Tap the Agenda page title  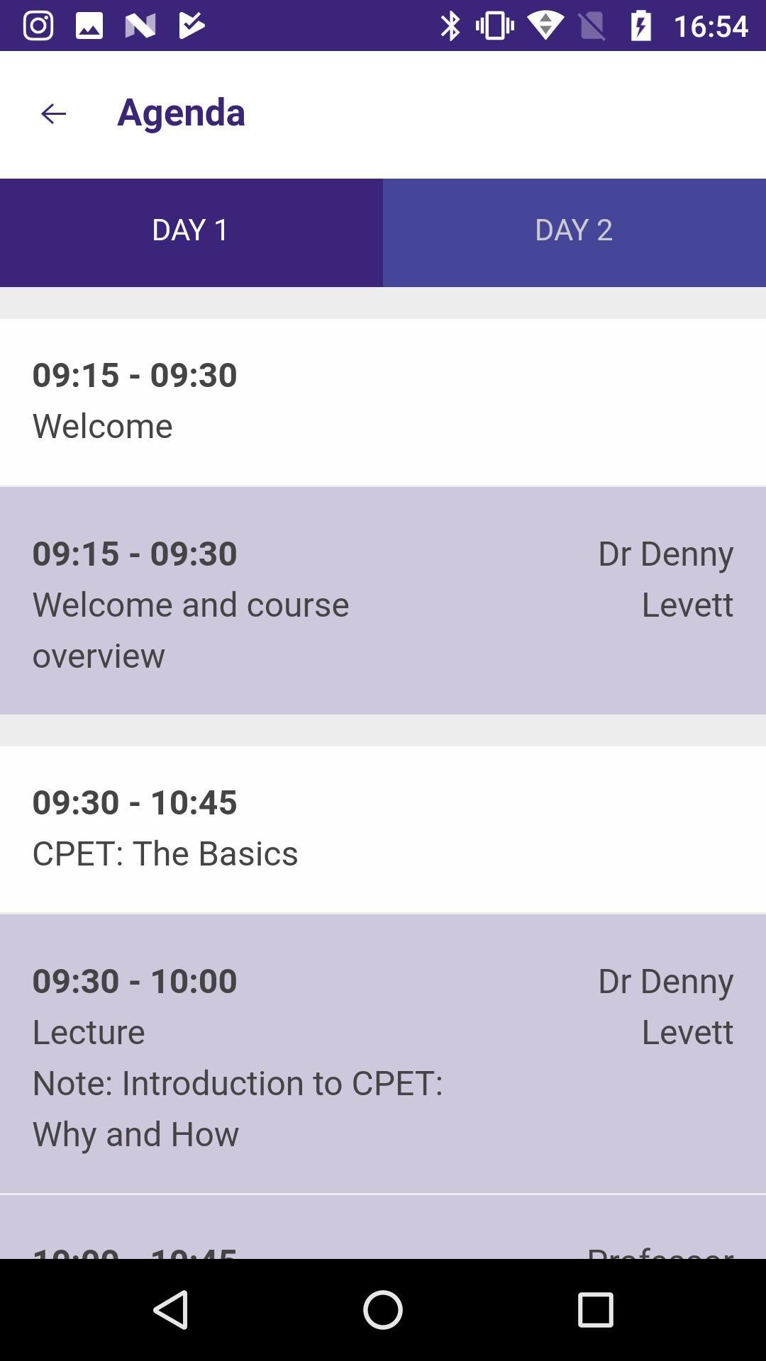(x=181, y=112)
